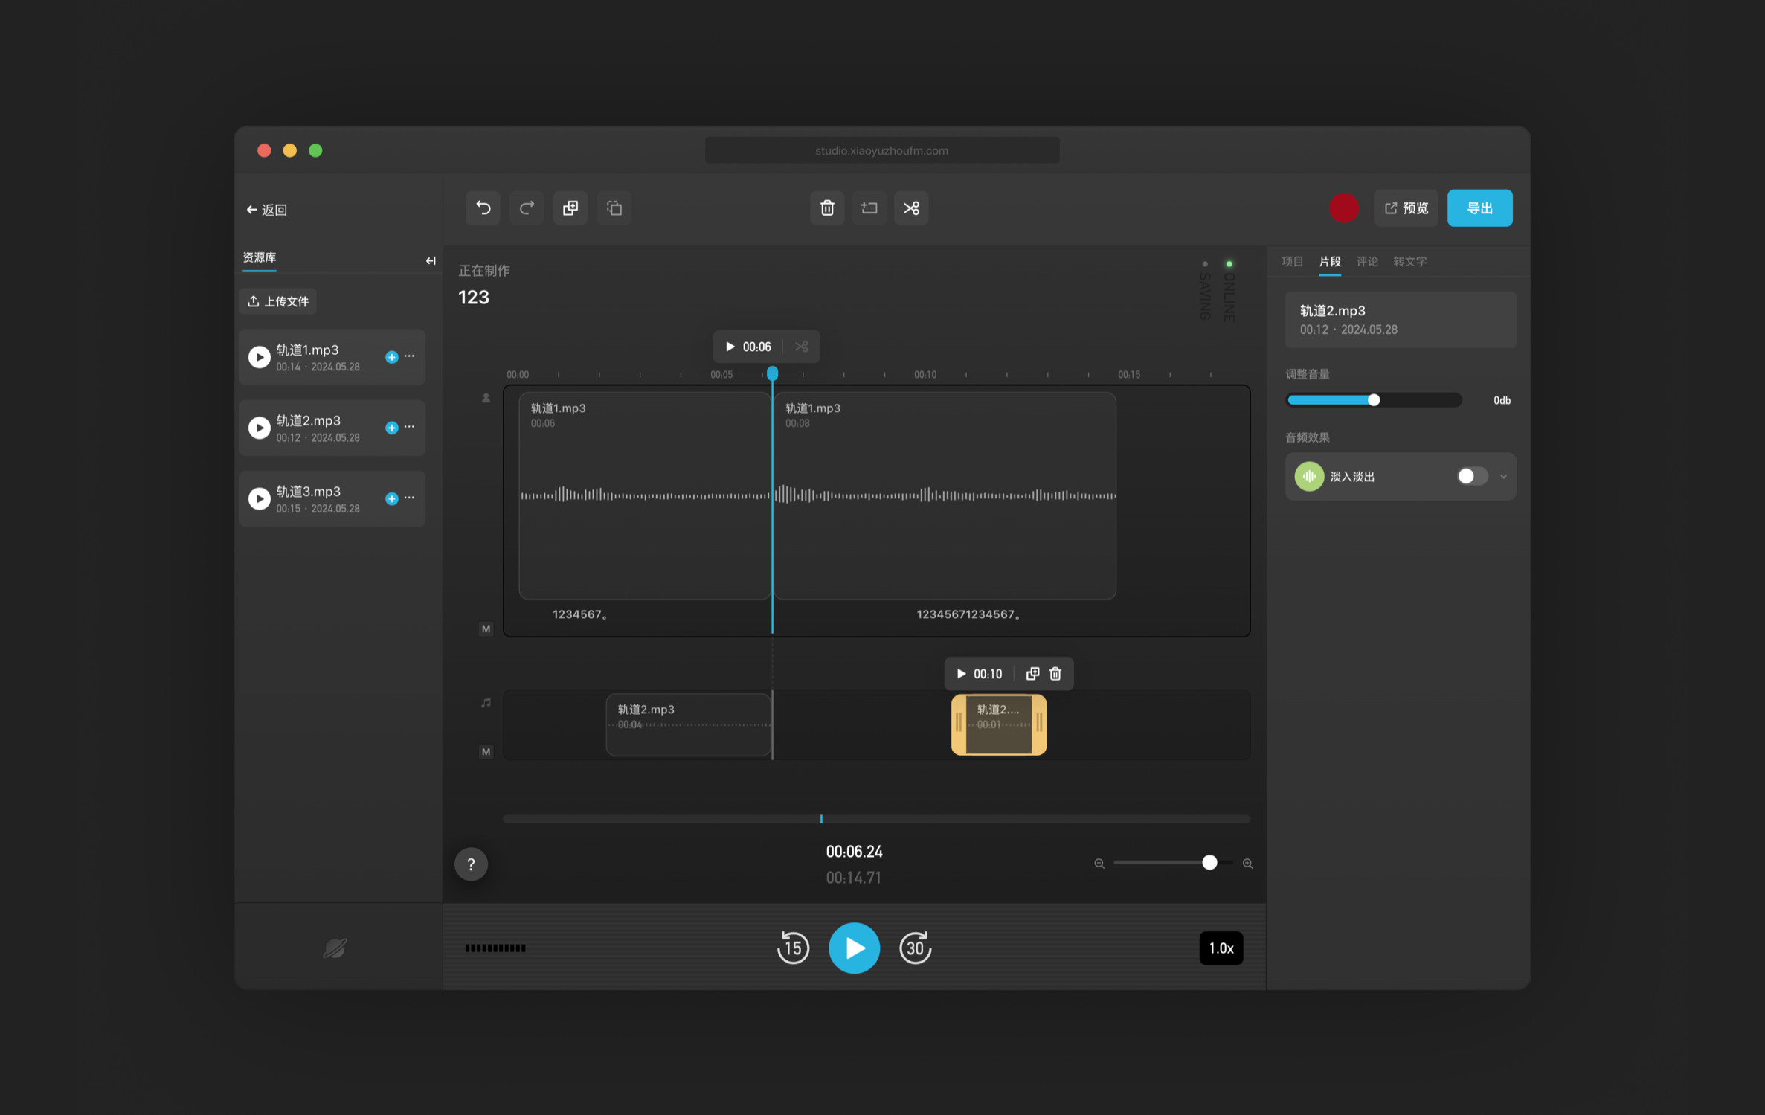
Task: Open the 项目 tab
Action: click(1292, 261)
